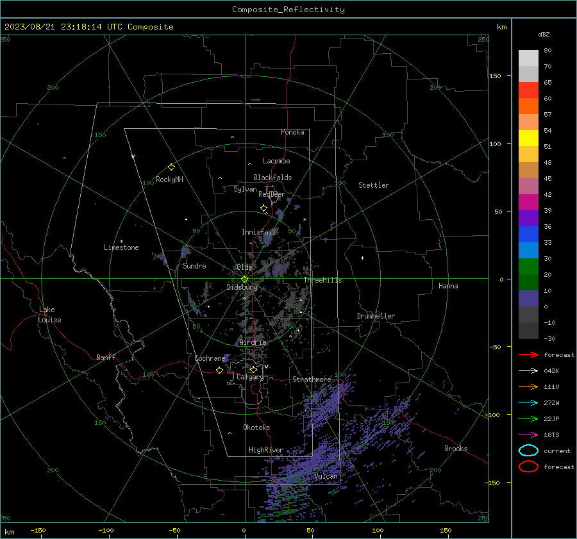Click the Composite_Reflectivity title
Image resolution: width=577 pixels, height=539 pixels.
(288, 10)
